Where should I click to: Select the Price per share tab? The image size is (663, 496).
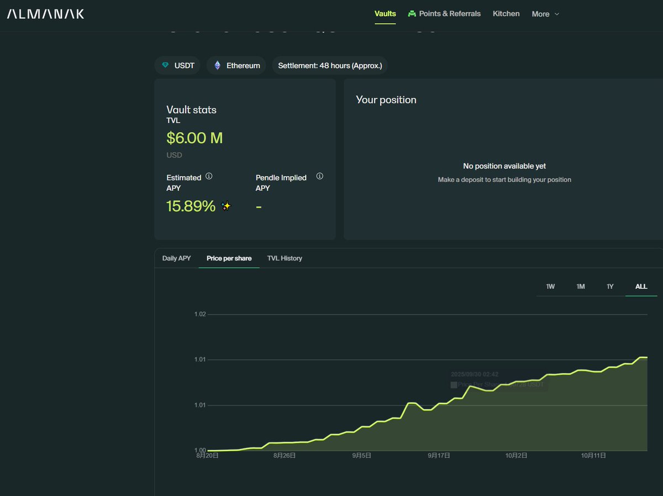pyautogui.click(x=229, y=258)
